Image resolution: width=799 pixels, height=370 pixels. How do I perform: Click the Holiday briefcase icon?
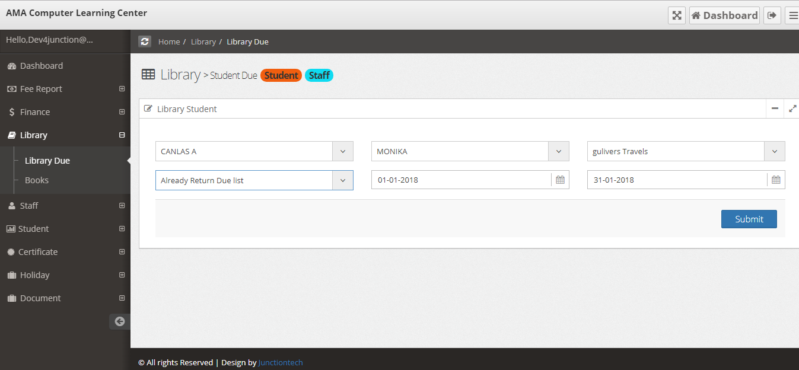pyautogui.click(x=11, y=275)
